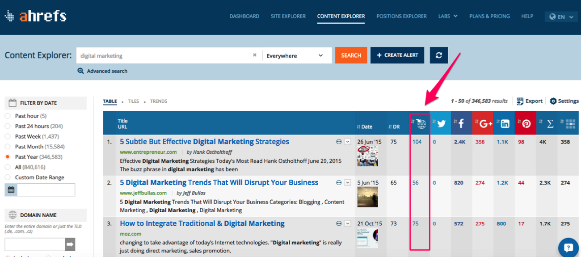Click the minus icon on Trends Disrupt row
The image size is (581, 257).
click(x=339, y=183)
